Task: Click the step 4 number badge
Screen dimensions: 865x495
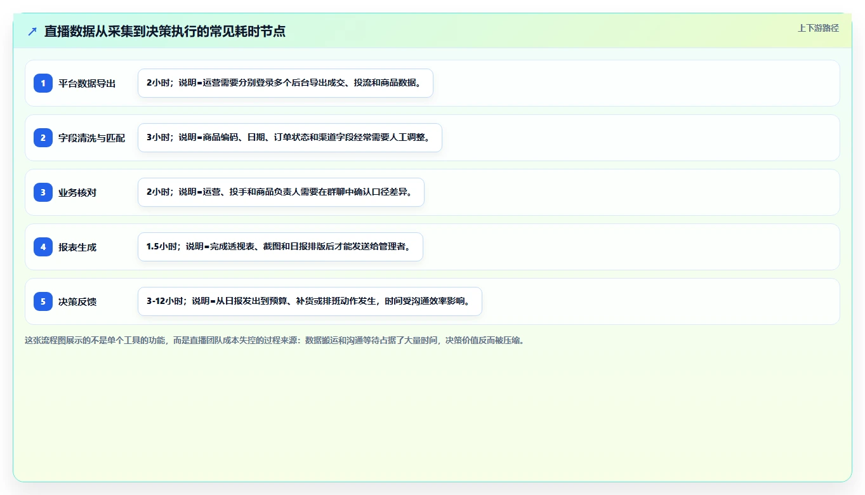Action: [x=43, y=247]
